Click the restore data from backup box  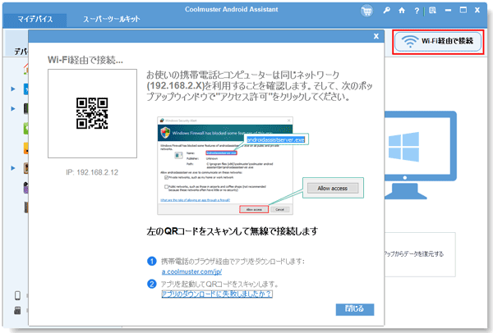pyautogui.click(x=420, y=254)
